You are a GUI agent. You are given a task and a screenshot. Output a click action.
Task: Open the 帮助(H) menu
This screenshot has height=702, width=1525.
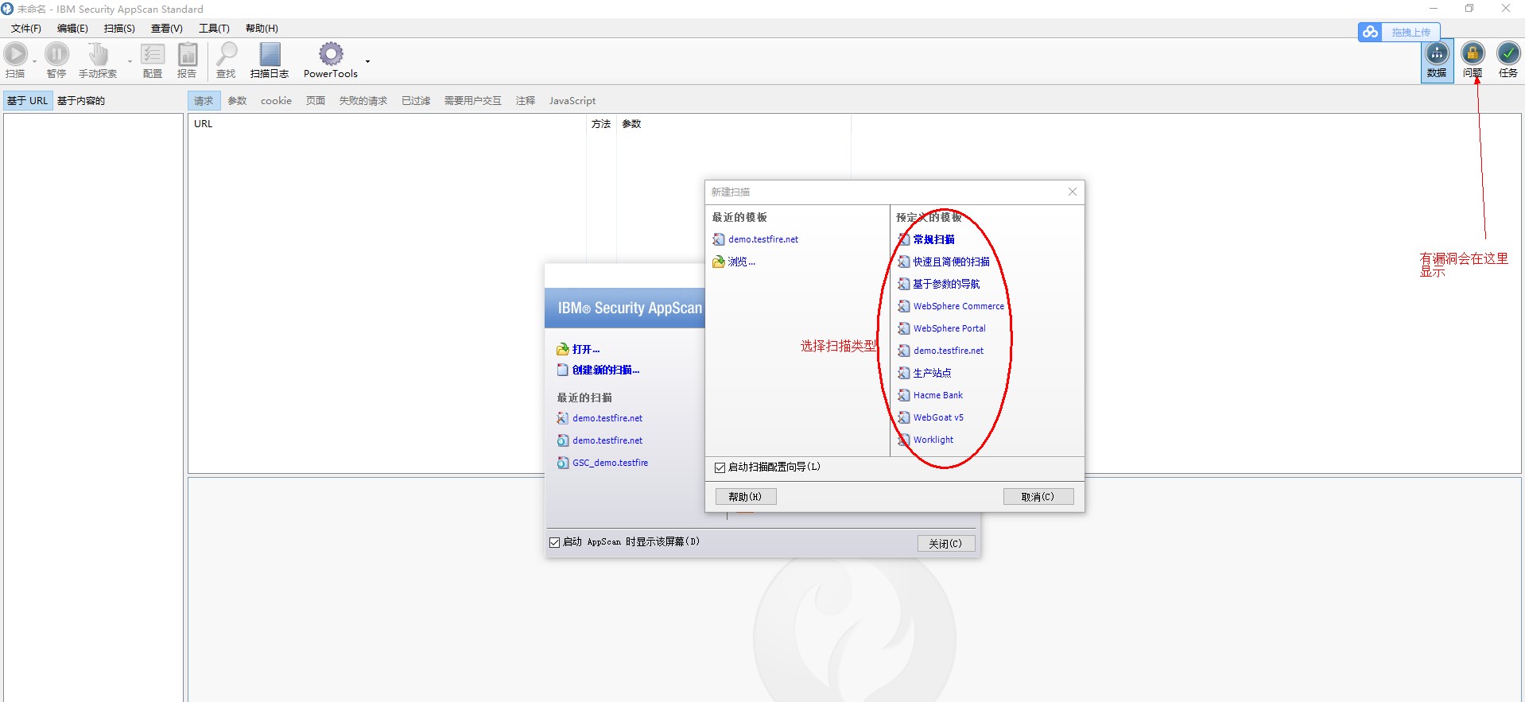262,29
